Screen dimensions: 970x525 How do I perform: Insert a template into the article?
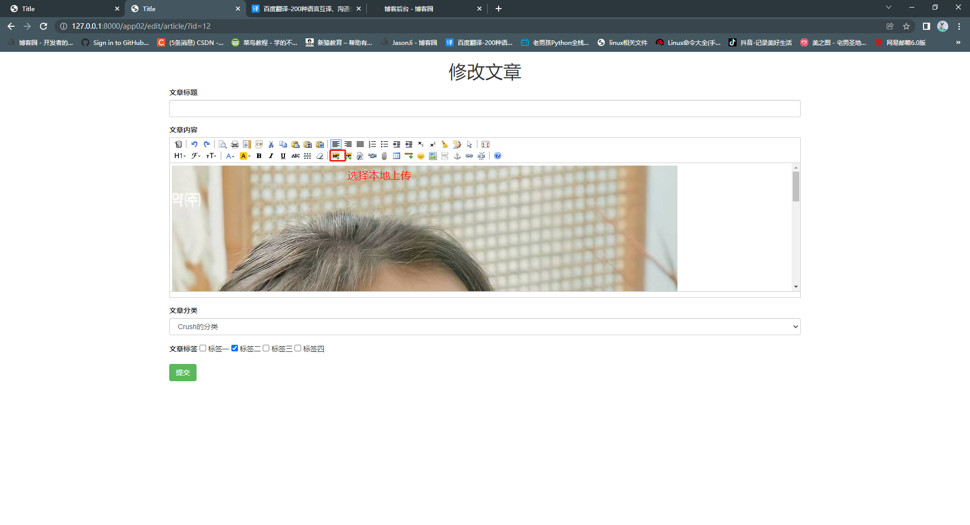[247, 144]
